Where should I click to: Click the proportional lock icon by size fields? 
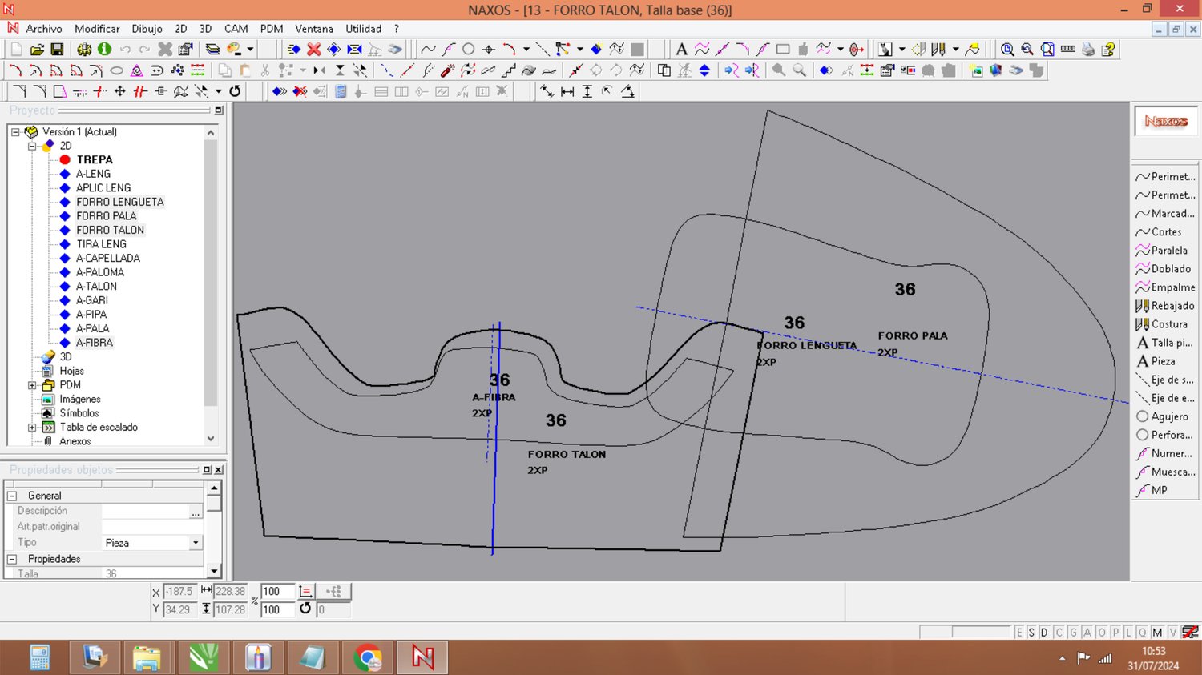point(305,592)
